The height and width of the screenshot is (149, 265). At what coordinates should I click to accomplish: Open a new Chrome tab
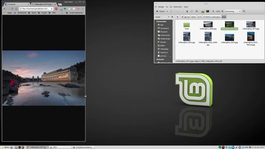coord(60,5)
